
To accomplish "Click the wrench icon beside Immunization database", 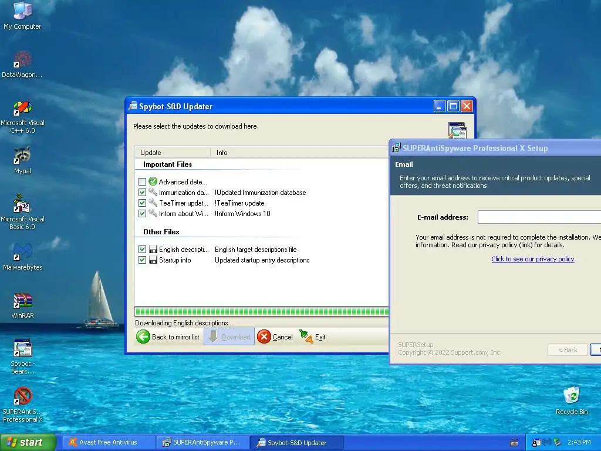I will click(153, 192).
